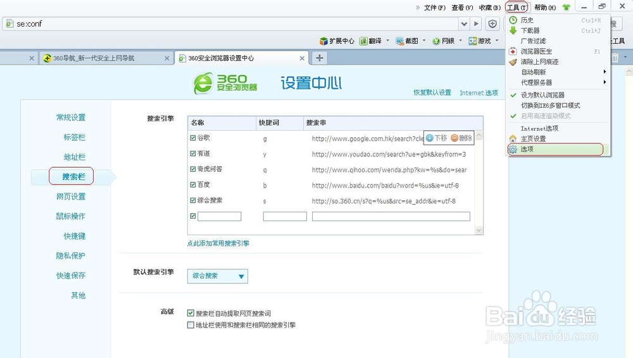
Task: Open 常规设置 in settings sidebar
Action: (71, 117)
